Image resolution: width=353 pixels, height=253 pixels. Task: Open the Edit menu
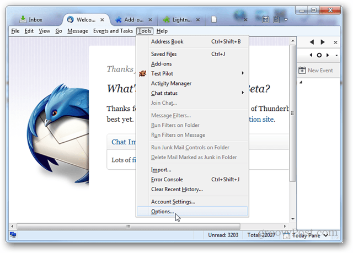click(x=29, y=31)
